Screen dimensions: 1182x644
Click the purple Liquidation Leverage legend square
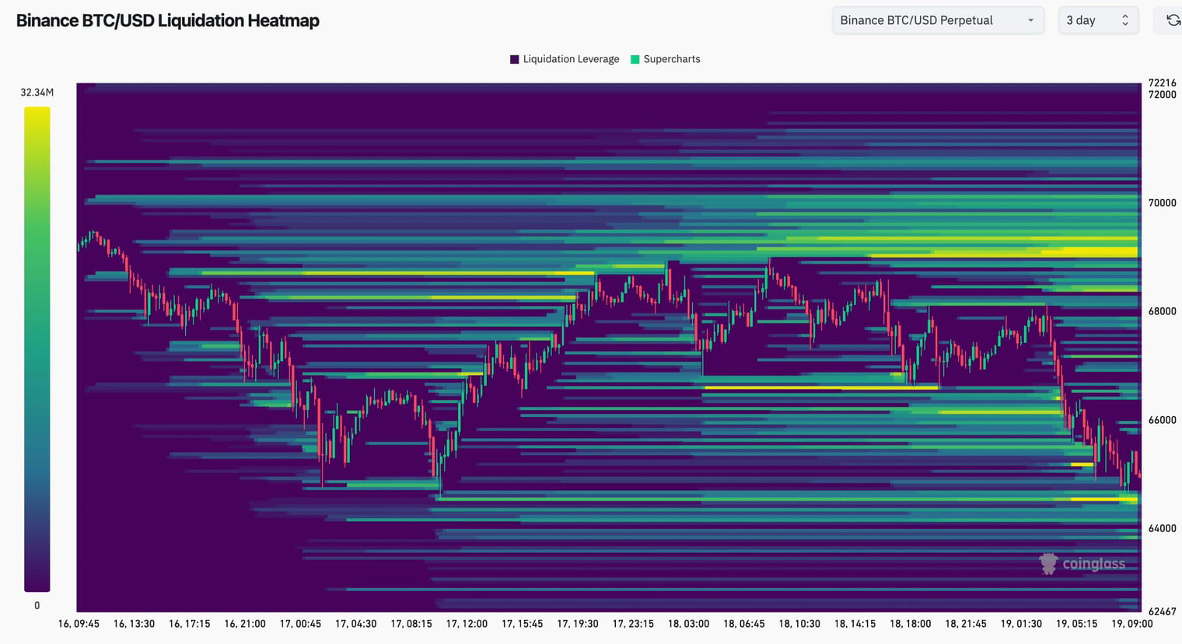click(514, 59)
